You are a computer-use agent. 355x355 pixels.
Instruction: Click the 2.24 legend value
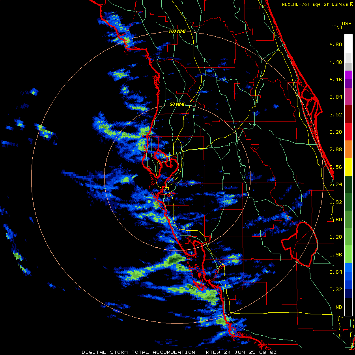[336, 185]
